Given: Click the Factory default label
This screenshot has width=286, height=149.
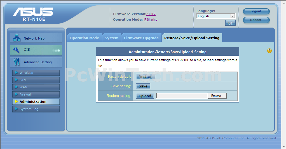Looking at the screenshot, I should tap(119, 77).
